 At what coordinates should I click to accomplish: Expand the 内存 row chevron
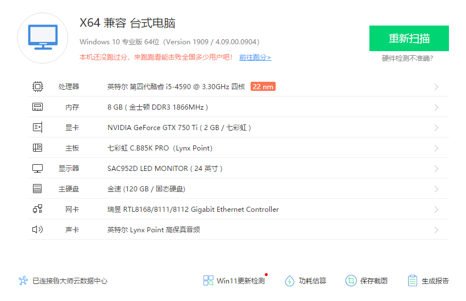click(x=436, y=107)
